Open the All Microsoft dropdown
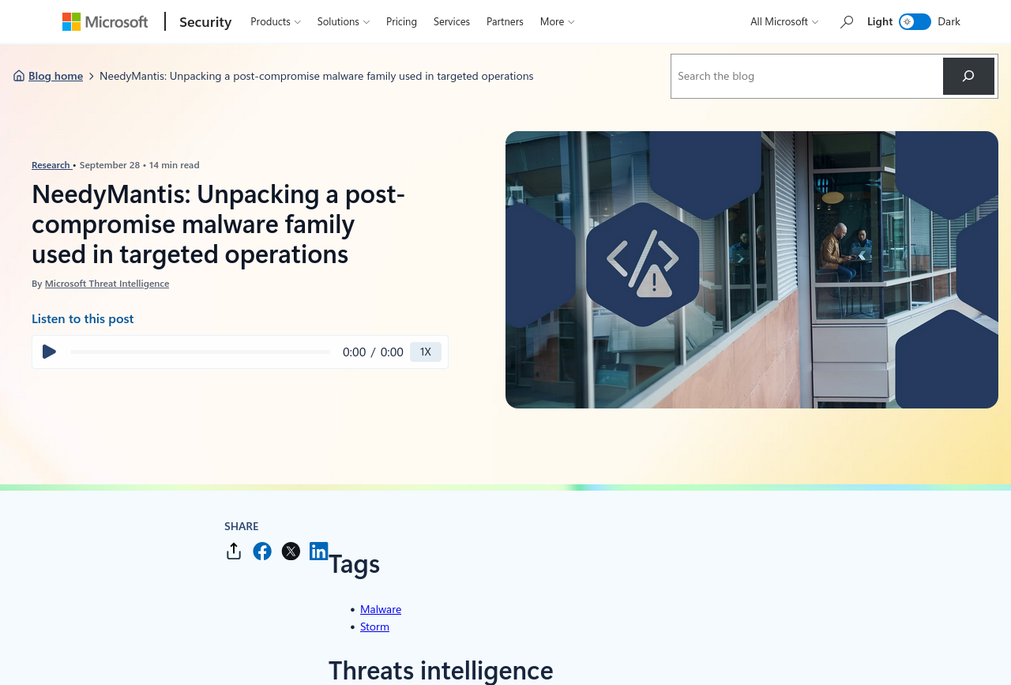 (784, 21)
